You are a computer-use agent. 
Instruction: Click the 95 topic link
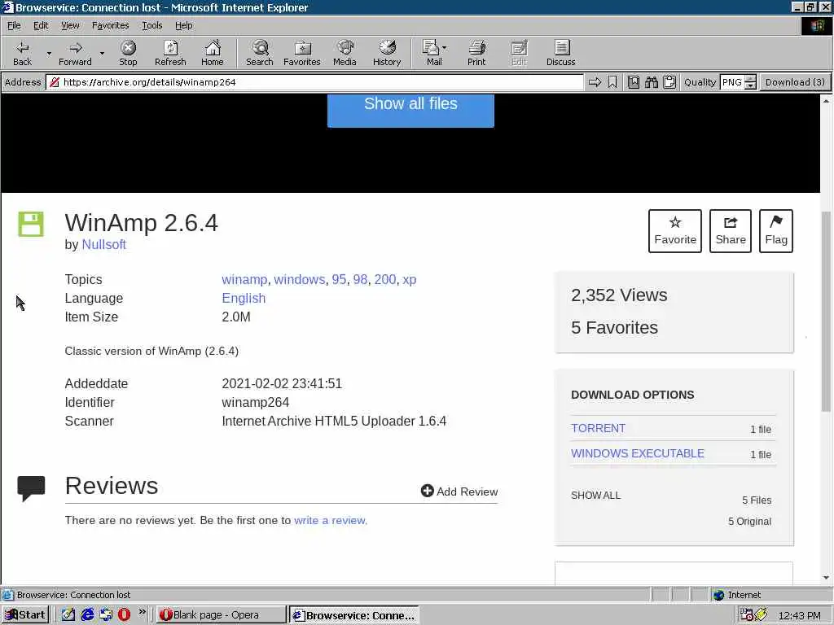(339, 280)
